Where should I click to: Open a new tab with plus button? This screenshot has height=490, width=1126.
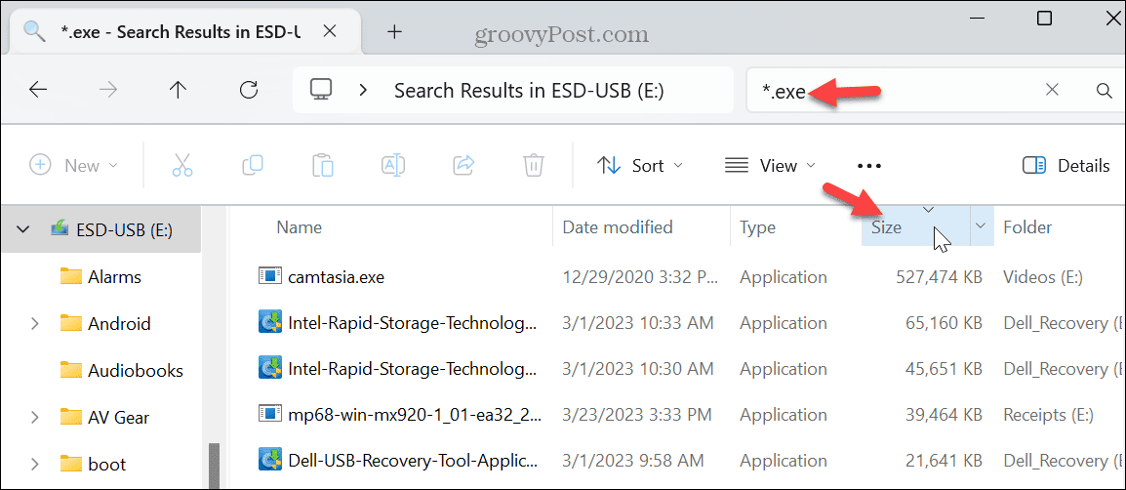point(394,31)
